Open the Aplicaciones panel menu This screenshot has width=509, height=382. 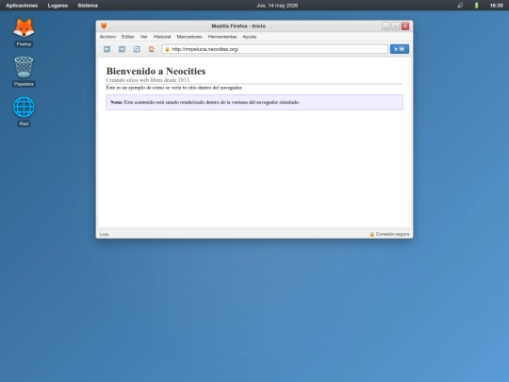pos(22,6)
